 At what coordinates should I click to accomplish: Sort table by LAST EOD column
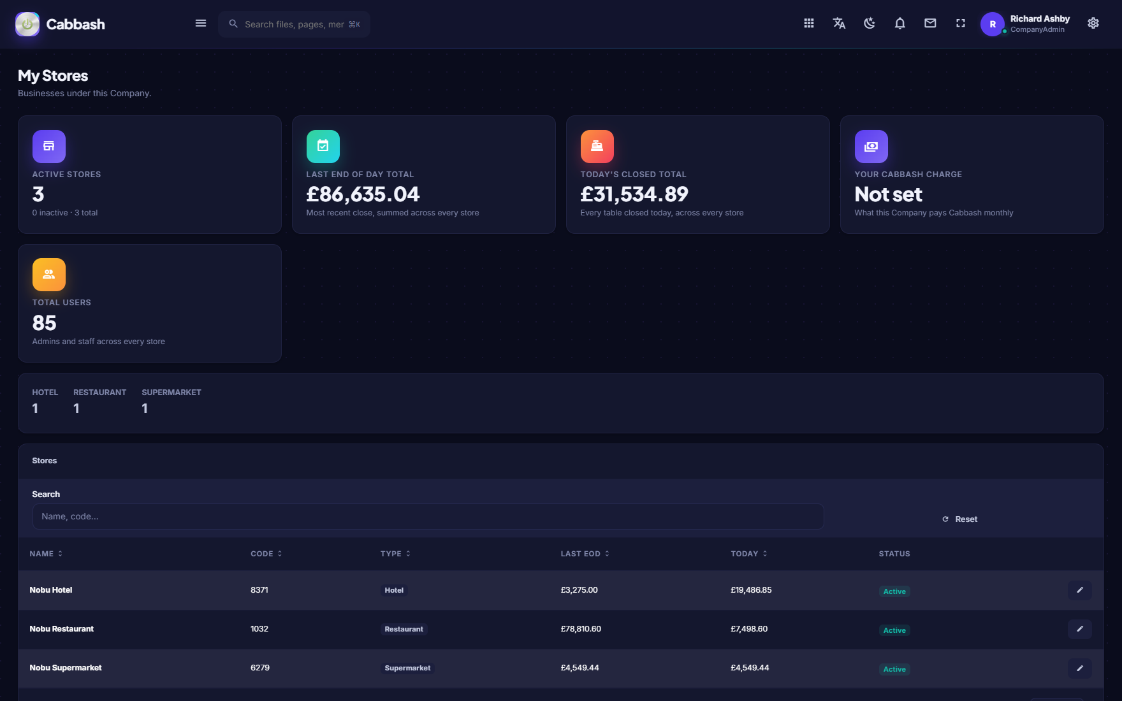[585, 554]
